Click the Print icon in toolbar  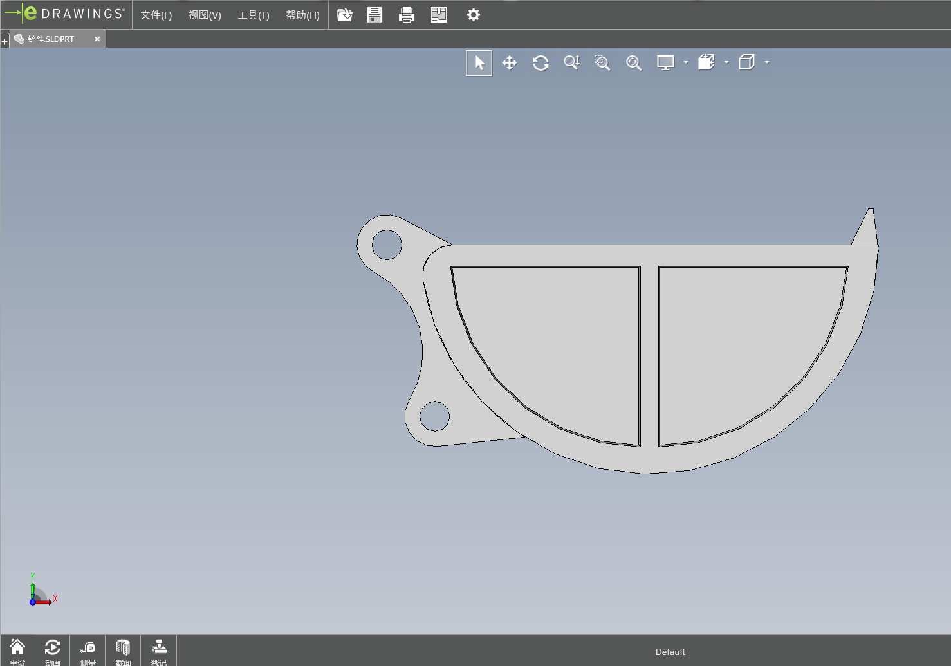point(407,15)
